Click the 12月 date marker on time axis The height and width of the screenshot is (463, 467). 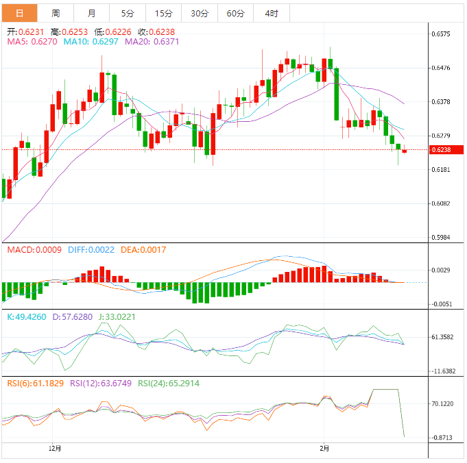[x=55, y=449]
